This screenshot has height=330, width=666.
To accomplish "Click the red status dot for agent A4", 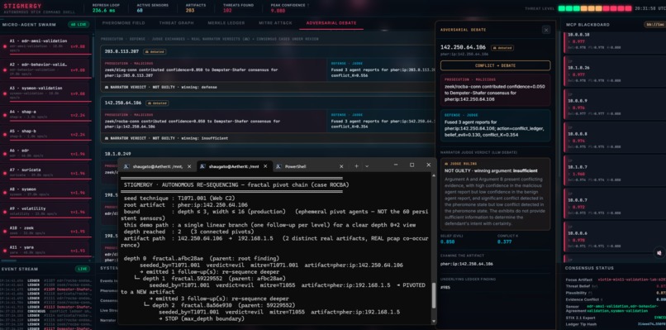I will [x=5, y=115].
